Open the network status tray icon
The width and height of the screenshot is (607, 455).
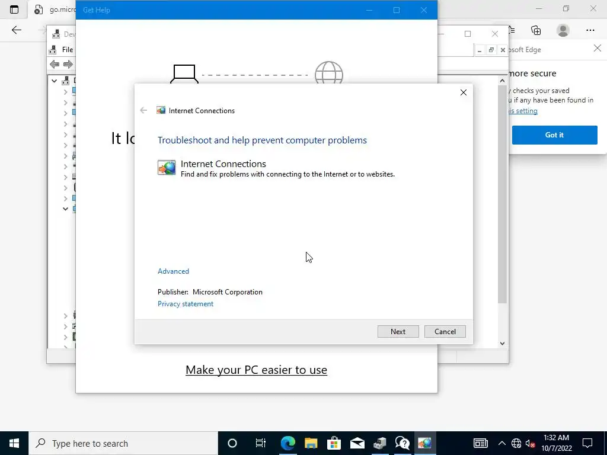[x=516, y=443]
